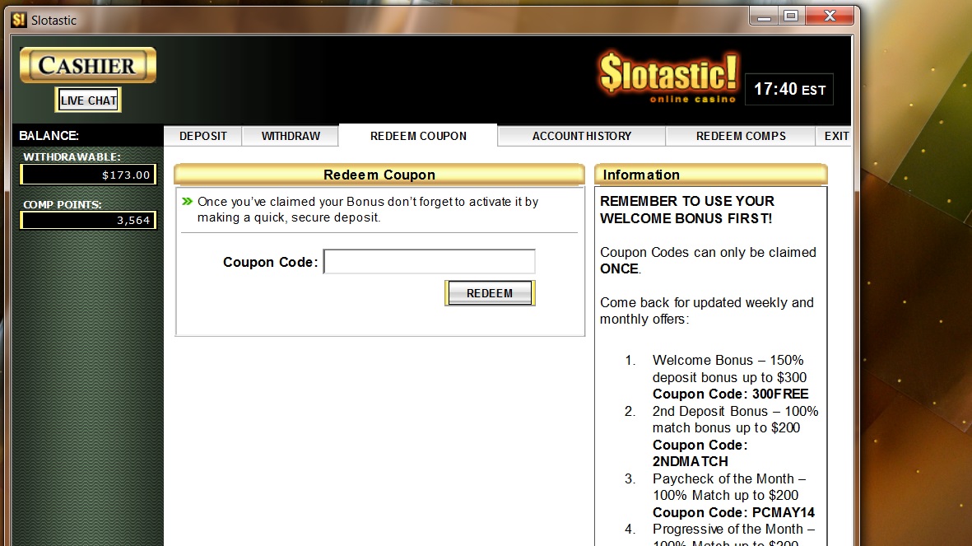Click the Coupon Codes claimed ONCE notice
This screenshot has height=546, width=972.
tap(708, 260)
